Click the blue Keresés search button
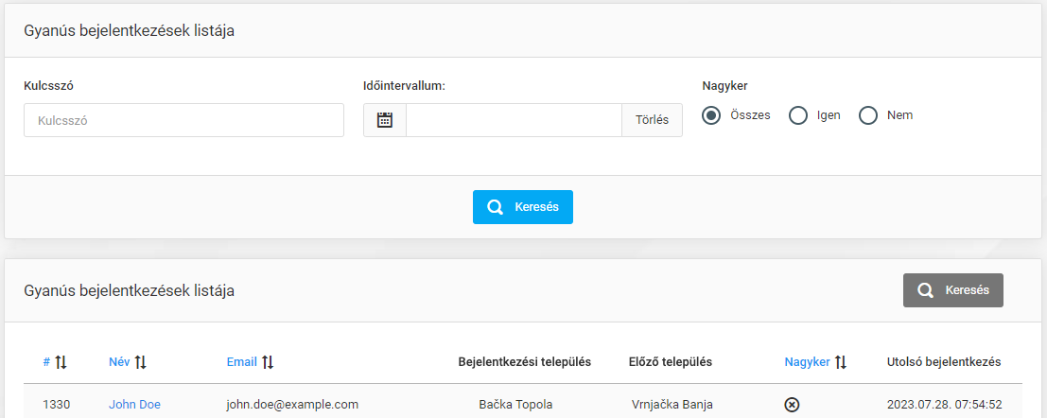The width and height of the screenshot is (1047, 418). point(523,207)
